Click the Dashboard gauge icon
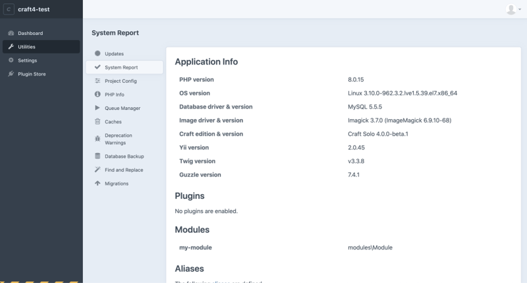This screenshot has width=527, height=283. [11, 33]
